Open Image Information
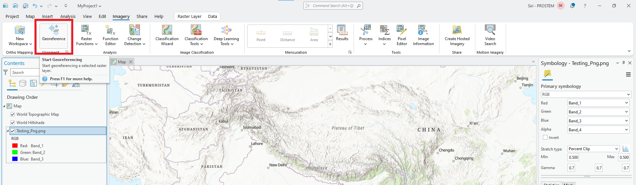The image size is (636, 185). pos(423,35)
